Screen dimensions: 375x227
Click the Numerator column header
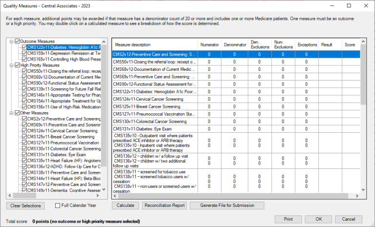click(209, 45)
